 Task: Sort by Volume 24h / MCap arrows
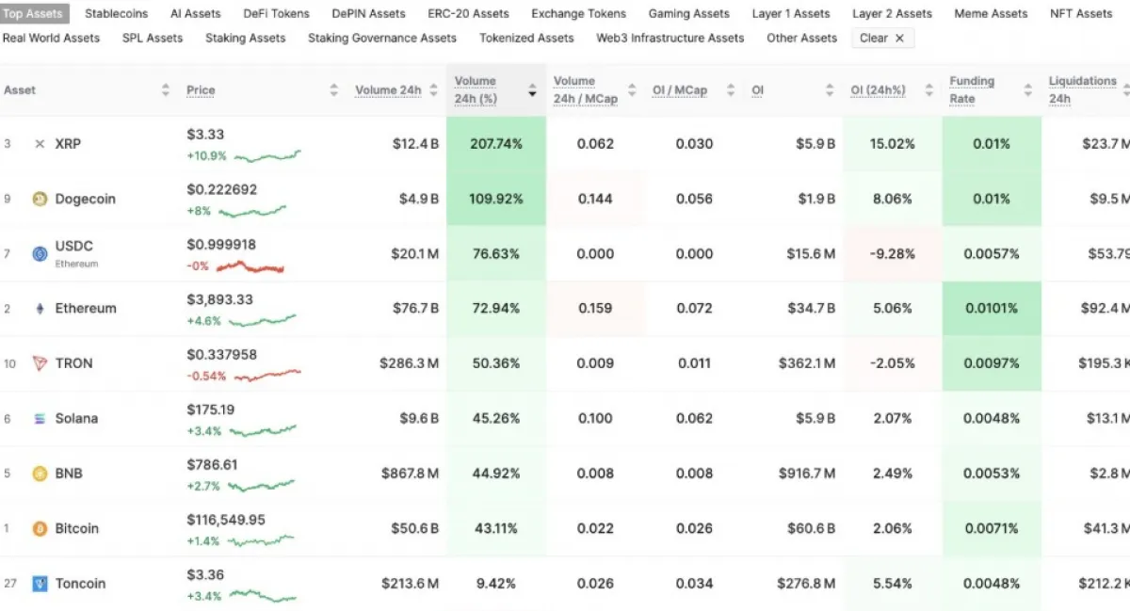632,90
